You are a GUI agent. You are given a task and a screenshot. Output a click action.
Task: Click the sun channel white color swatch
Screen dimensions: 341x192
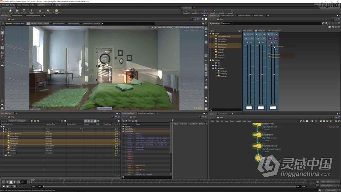tap(261, 108)
